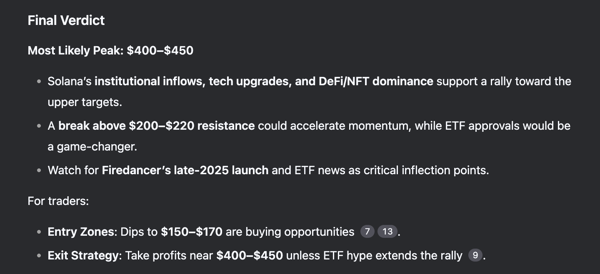
Task: Click the $150–$170 price range
Action: (192, 232)
